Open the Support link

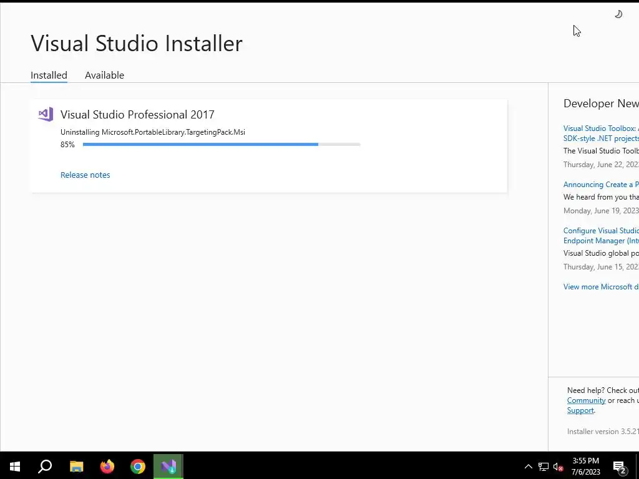click(x=580, y=410)
